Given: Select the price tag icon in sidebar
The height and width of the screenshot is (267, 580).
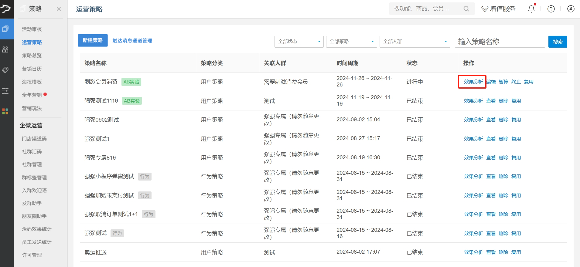Looking at the screenshot, I should (5, 70).
